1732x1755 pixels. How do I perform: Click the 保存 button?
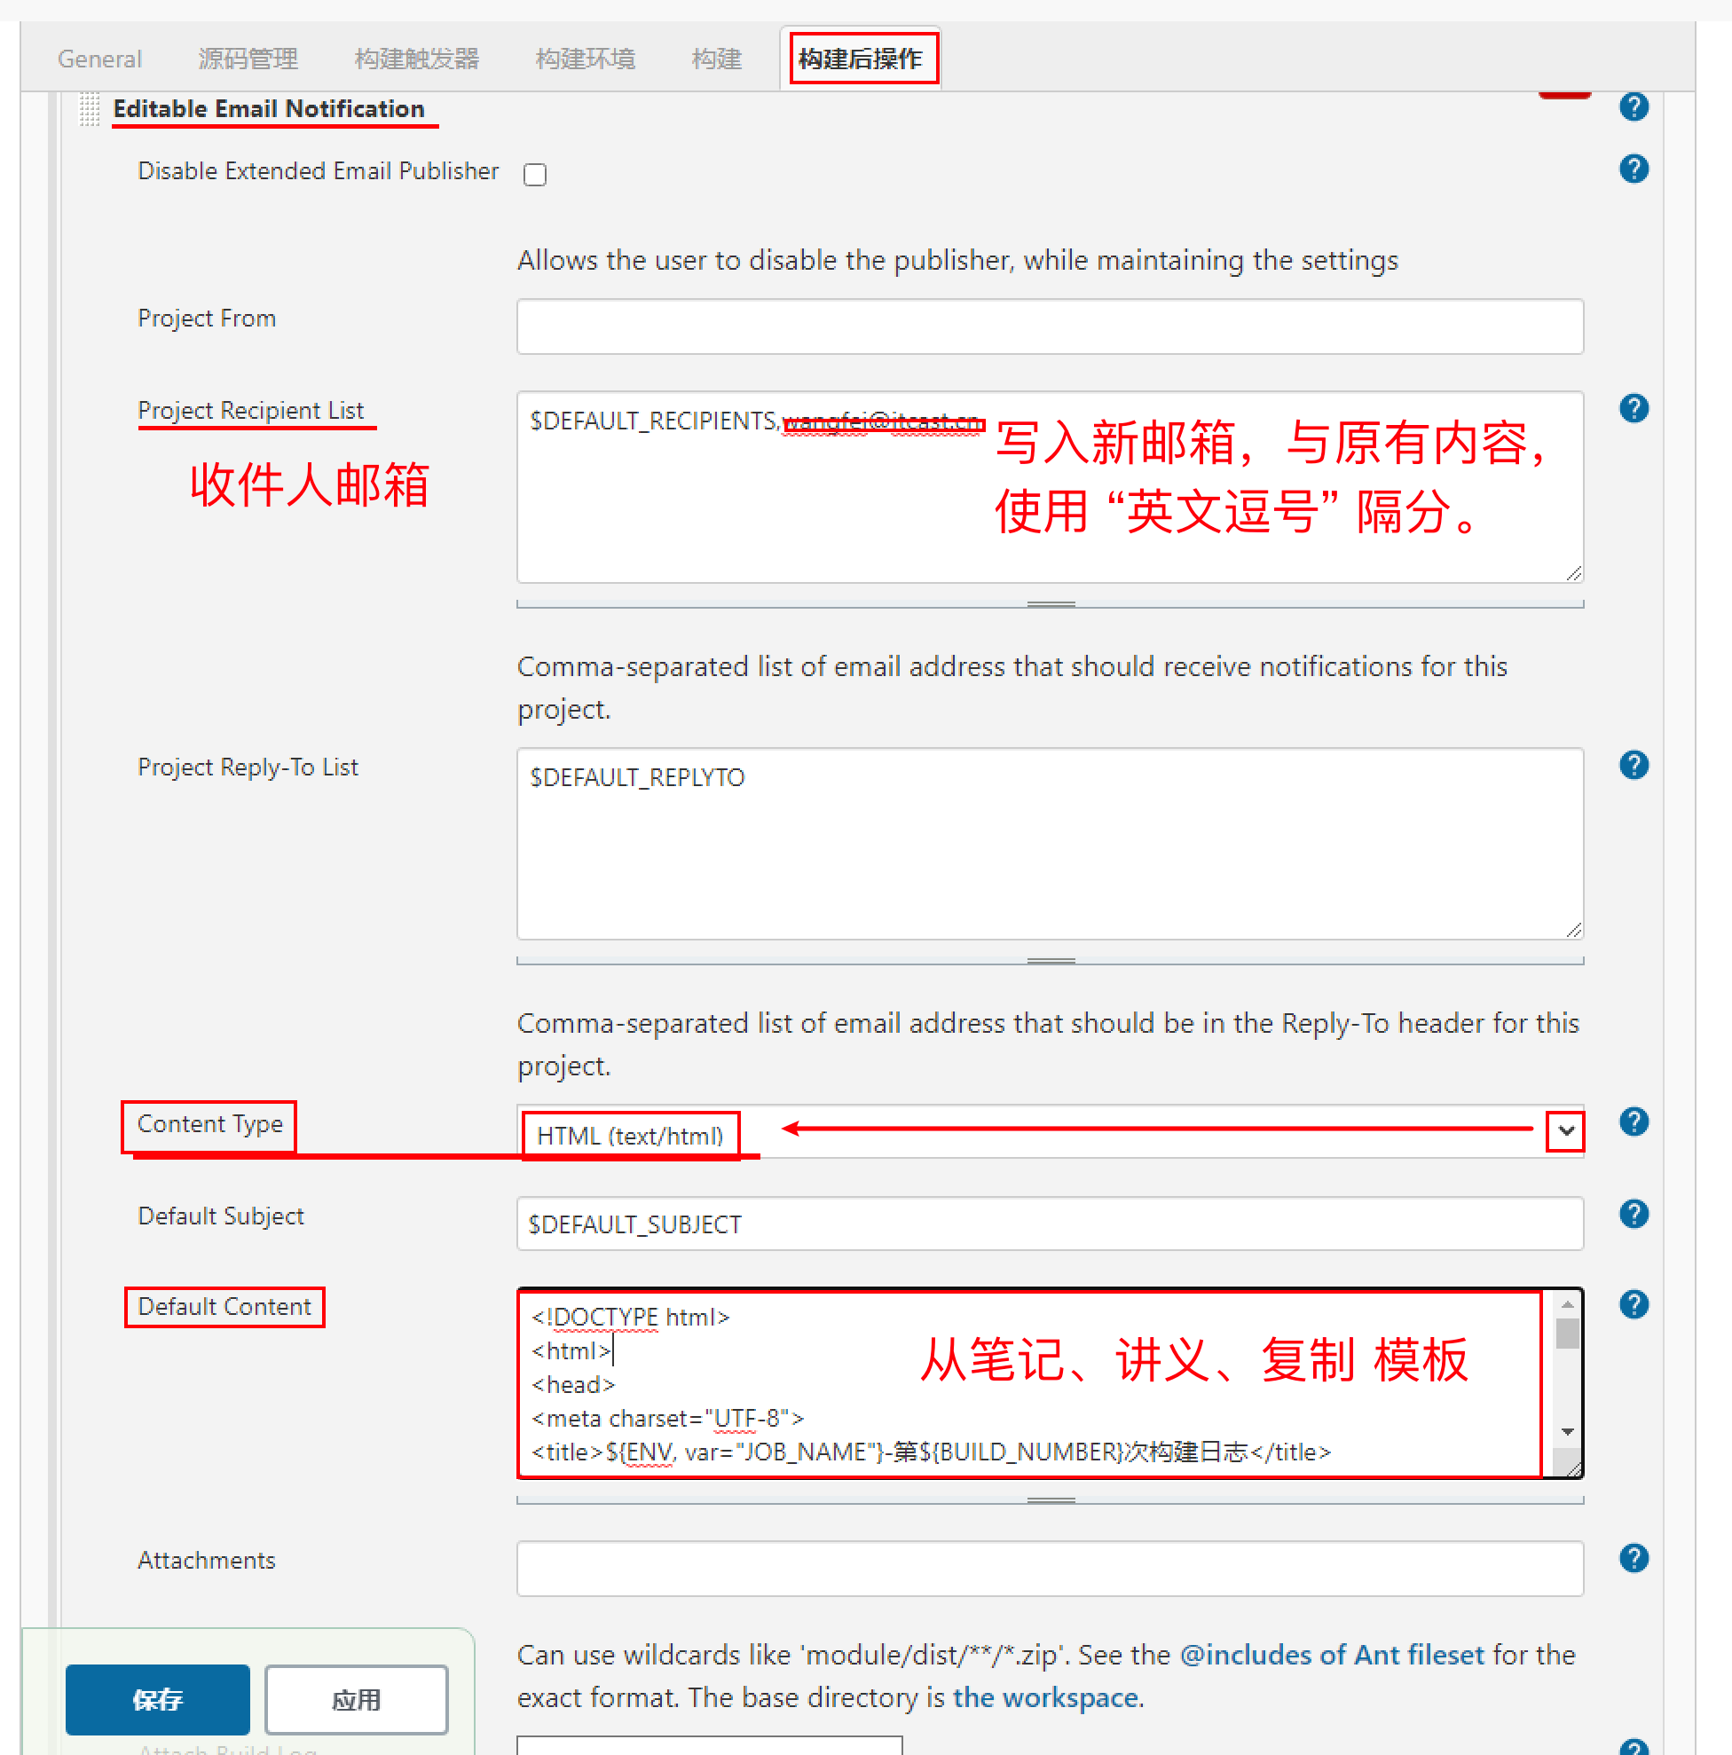click(x=157, y=1700)
